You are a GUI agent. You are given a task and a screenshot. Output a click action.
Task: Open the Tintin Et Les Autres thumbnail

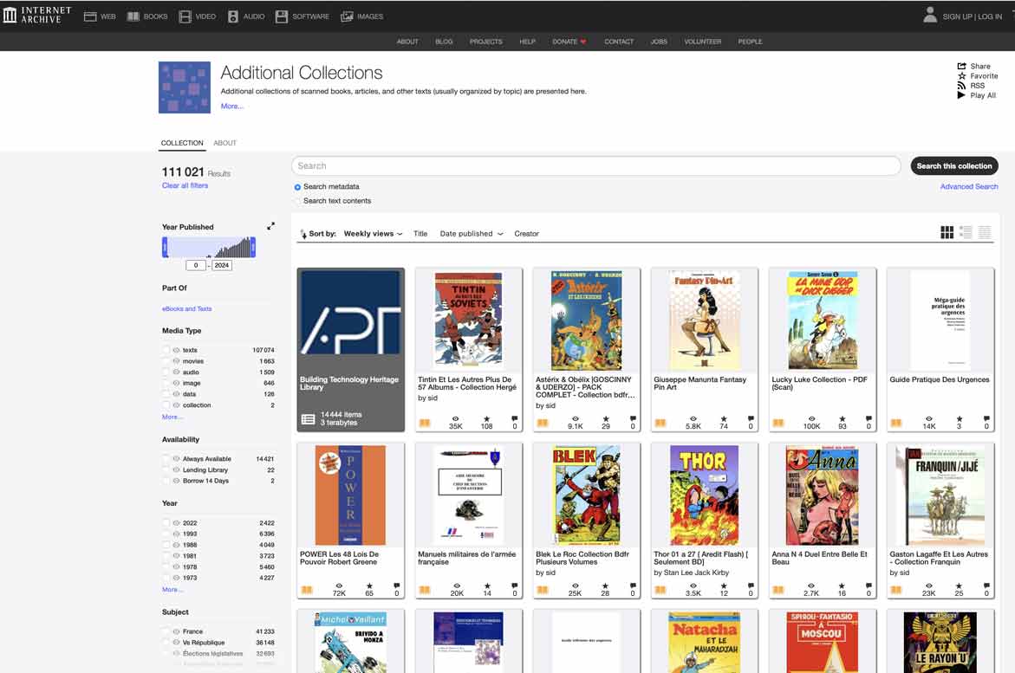point(468,321)
